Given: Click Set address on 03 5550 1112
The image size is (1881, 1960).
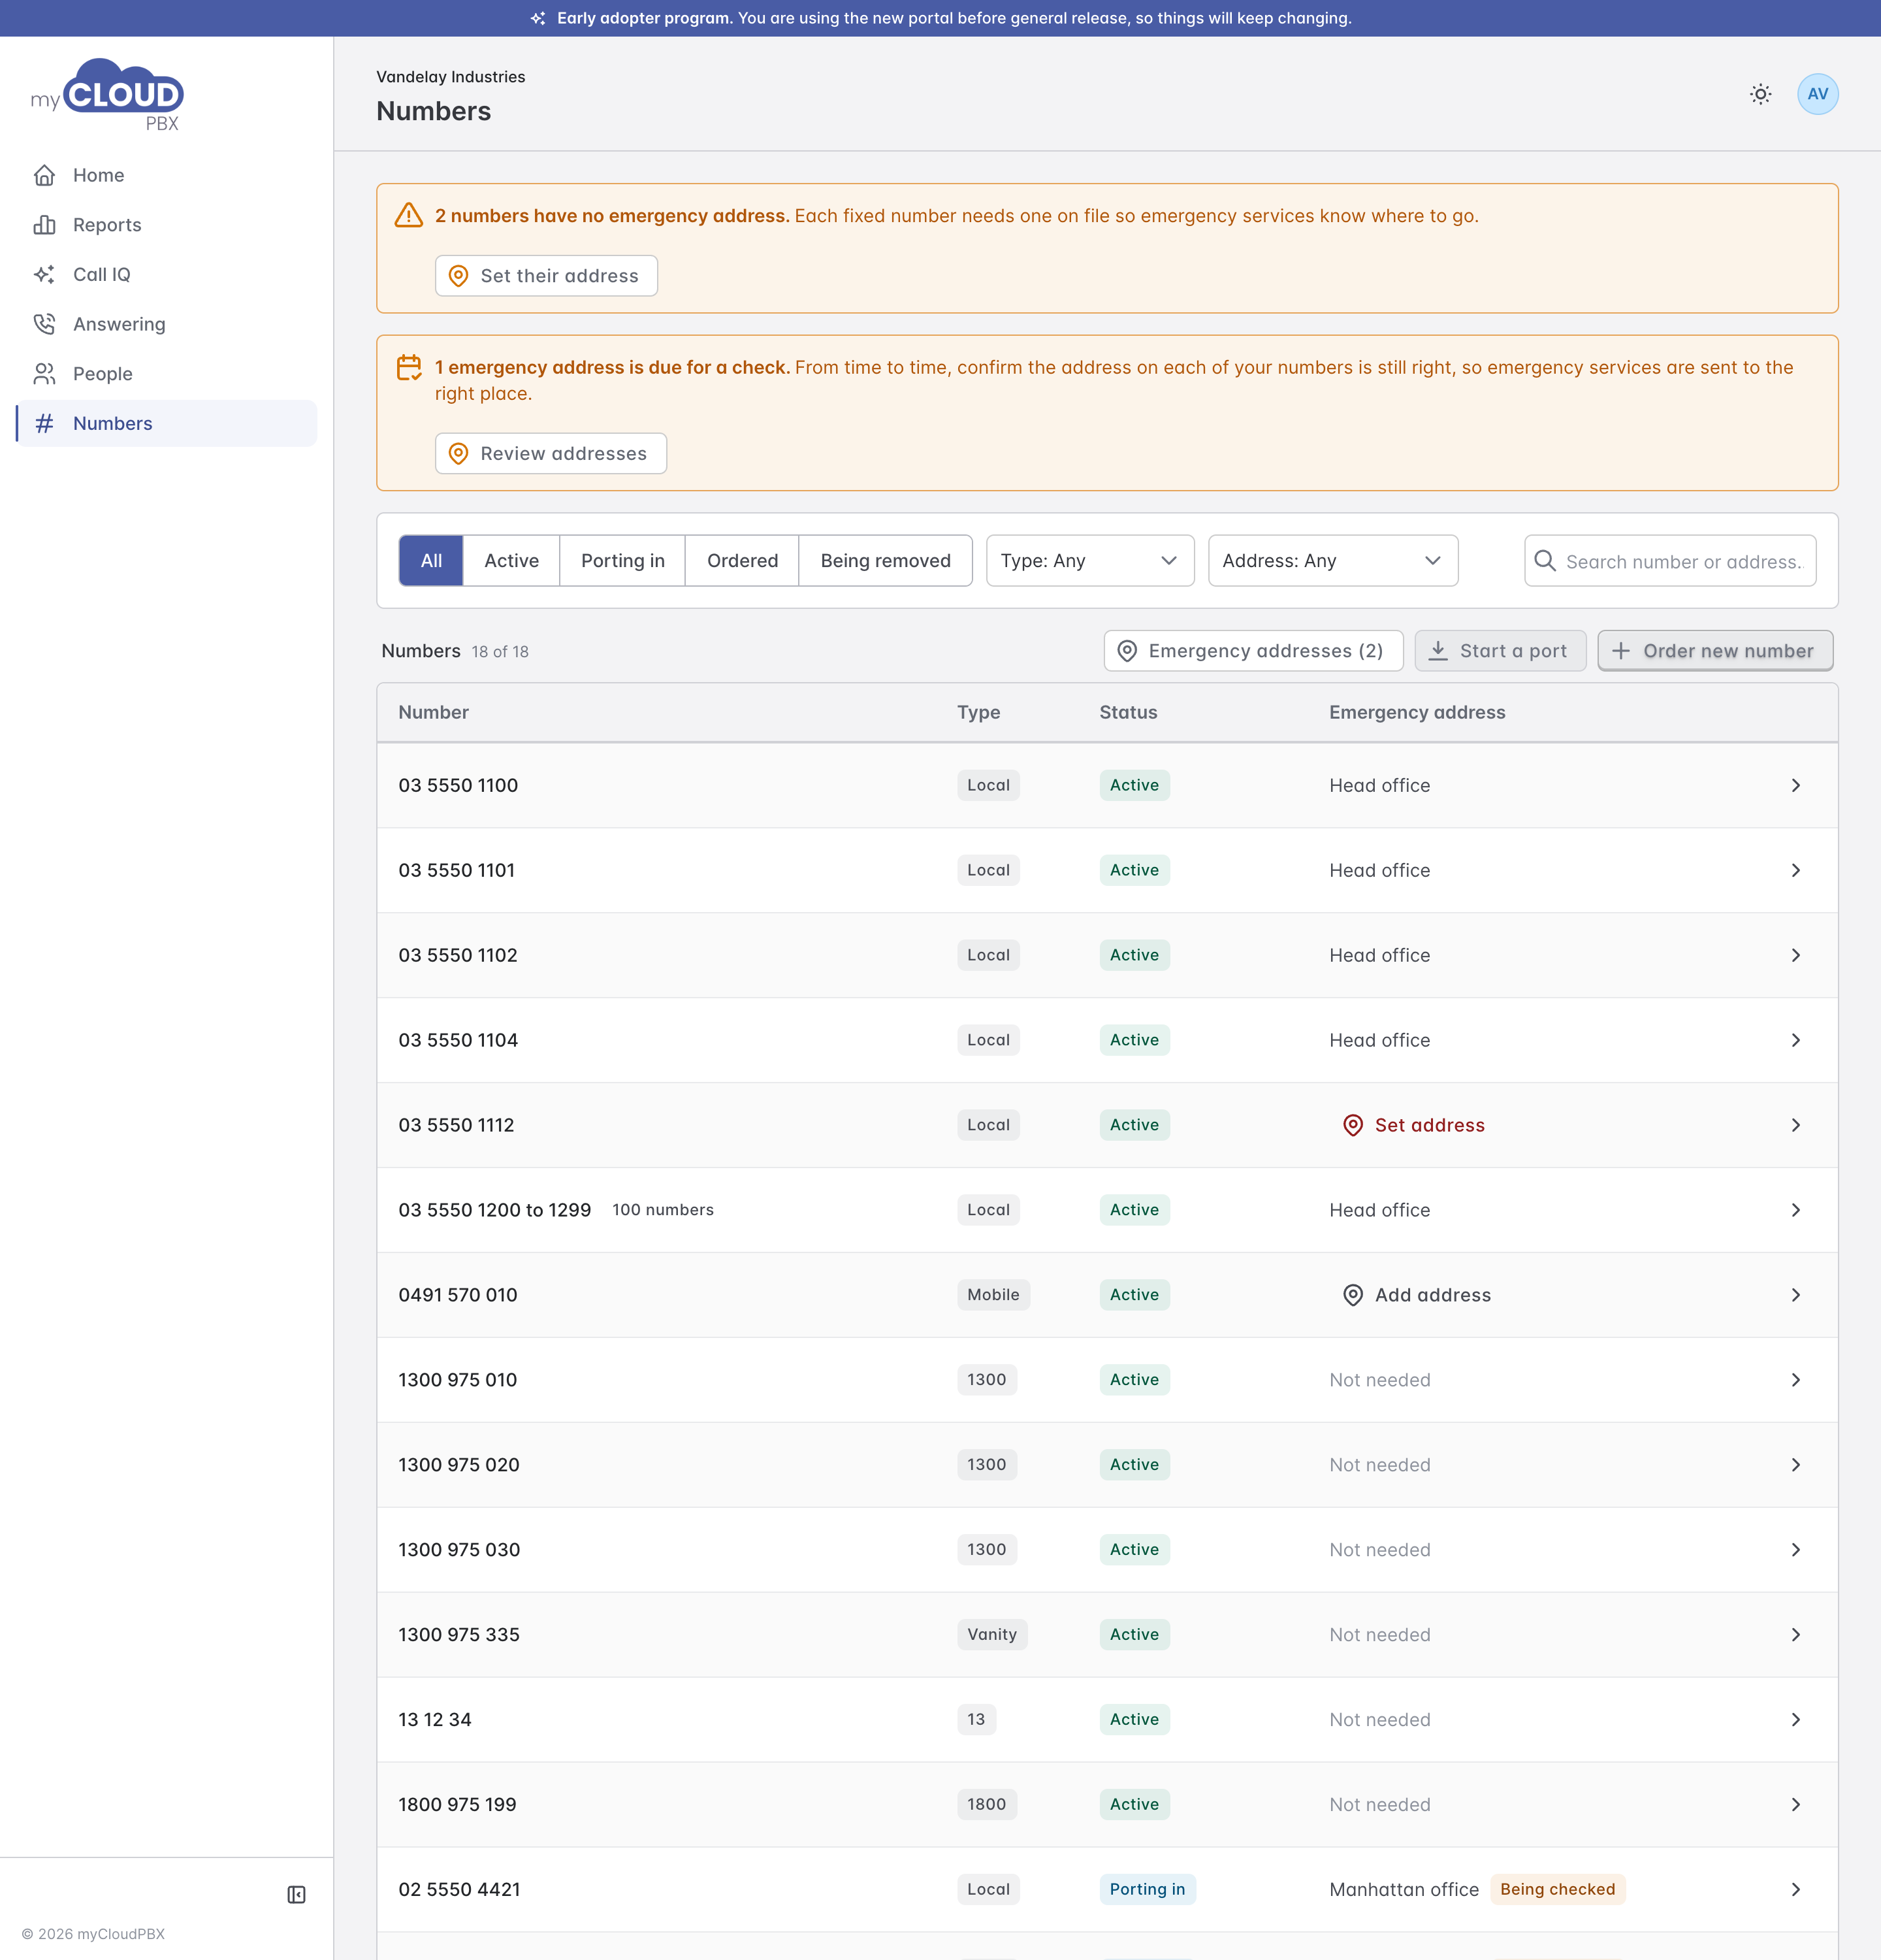Looking at the screenshot, I should coord(1414,1125).
